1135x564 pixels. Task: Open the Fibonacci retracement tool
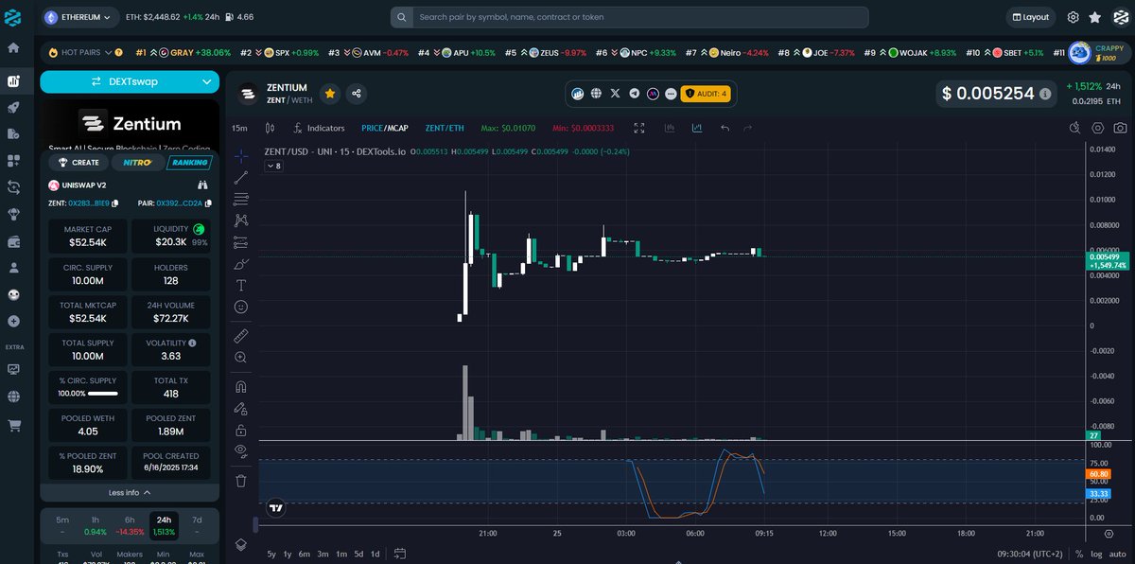coord(241,199)
